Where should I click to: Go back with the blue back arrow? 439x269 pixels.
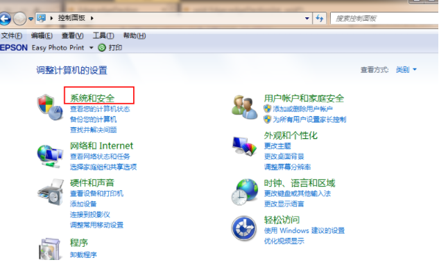pyautogui.click(x=5, y=19)
